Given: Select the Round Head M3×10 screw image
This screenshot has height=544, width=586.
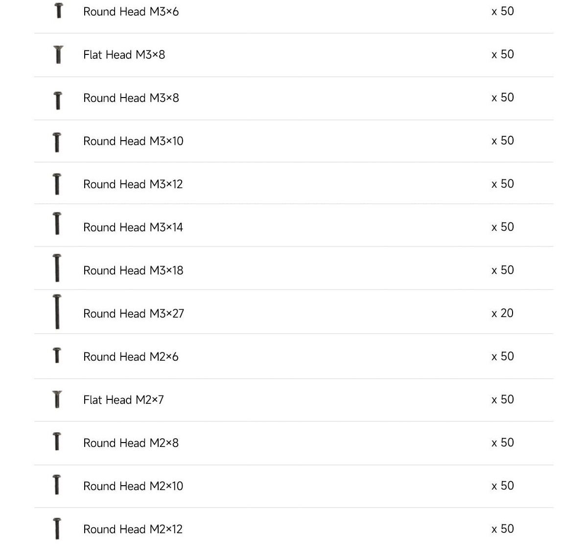Looking at the screenshot, I should 57,142.
